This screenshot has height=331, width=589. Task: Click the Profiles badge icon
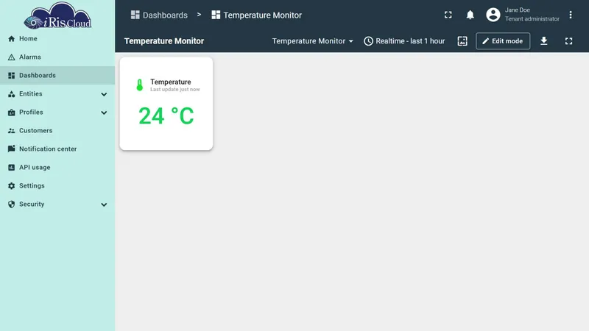(x=12, y=113)
